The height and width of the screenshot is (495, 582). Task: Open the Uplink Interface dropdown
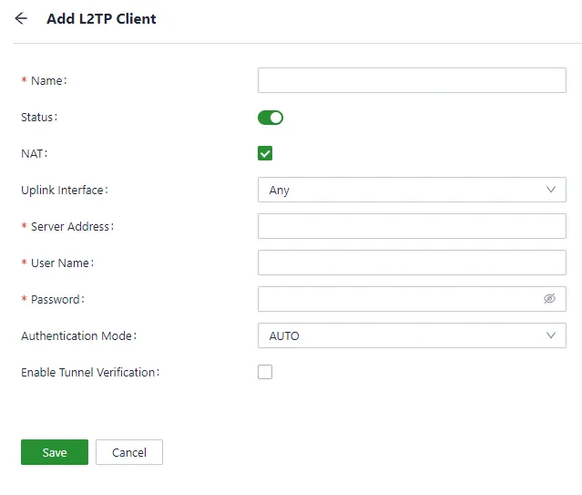pos(412,190)
